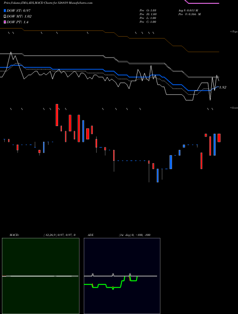Click the 'MACD:' panel heading
Image resolution: width=238 pixels, height=314 pixels.
[x=14, y=235]
